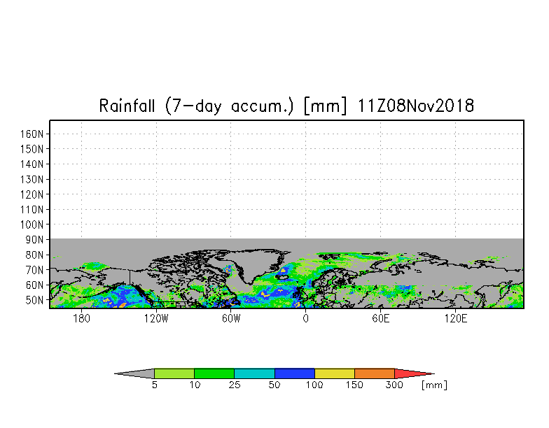
Task: Click the orange 150–300 mm legend swatch
Action: pos(374,373)
